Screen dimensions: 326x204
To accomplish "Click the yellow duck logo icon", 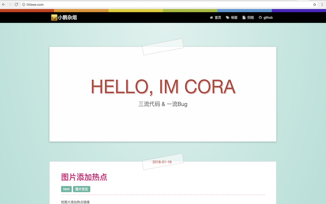I will click(x=54, y=18).
